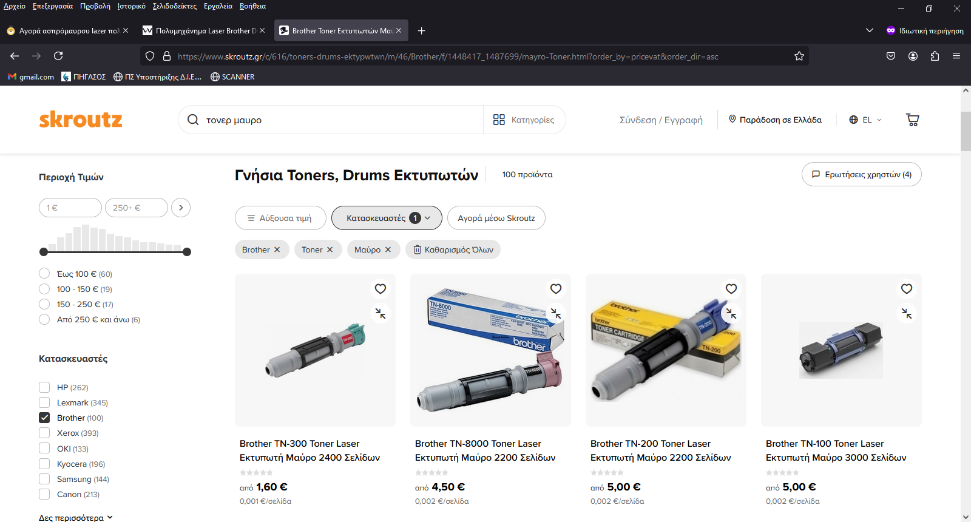Check the Lexmark manufacturer filter

[44, 402]
